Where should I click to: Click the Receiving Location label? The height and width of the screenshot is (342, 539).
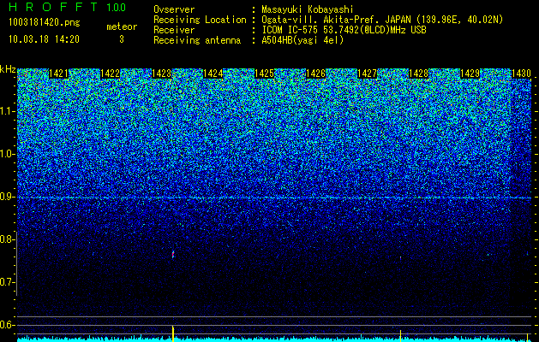(x=200, y=20)
